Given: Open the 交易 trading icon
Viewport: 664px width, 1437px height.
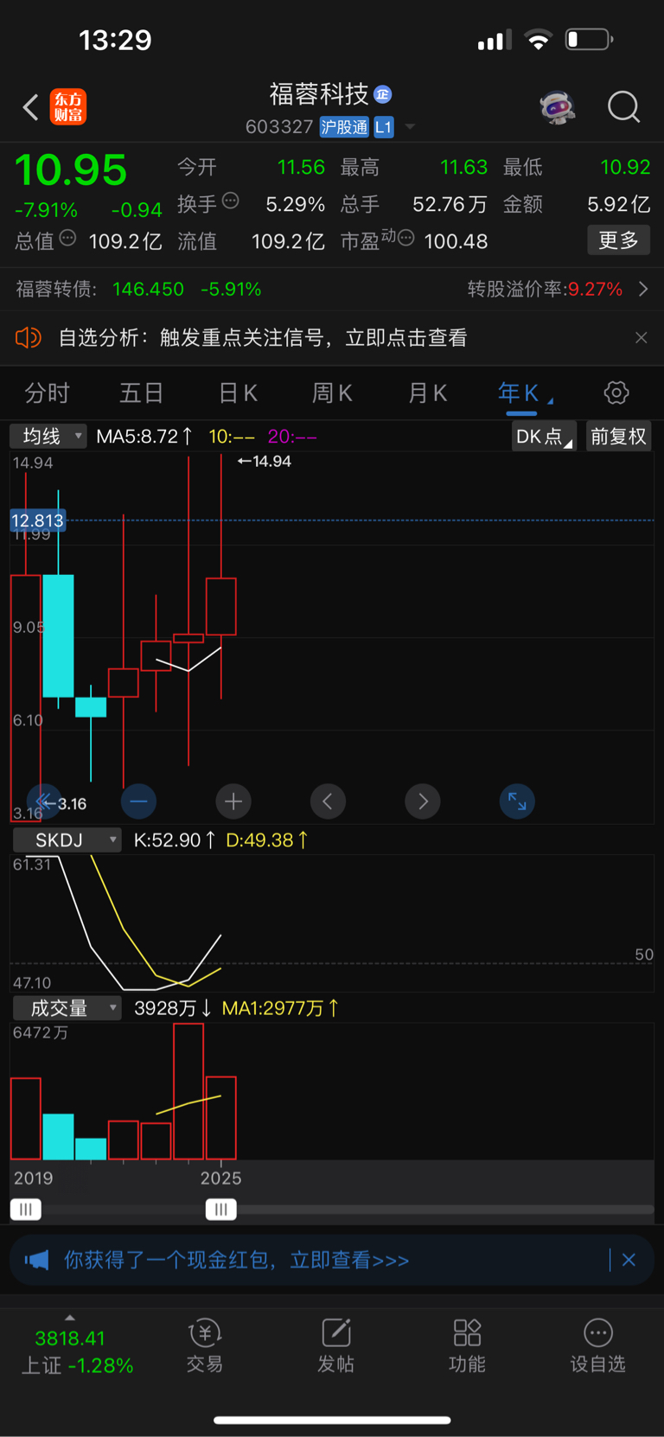Looking at the screenshot, I should pyautogui.click(x=205, y=1346).
